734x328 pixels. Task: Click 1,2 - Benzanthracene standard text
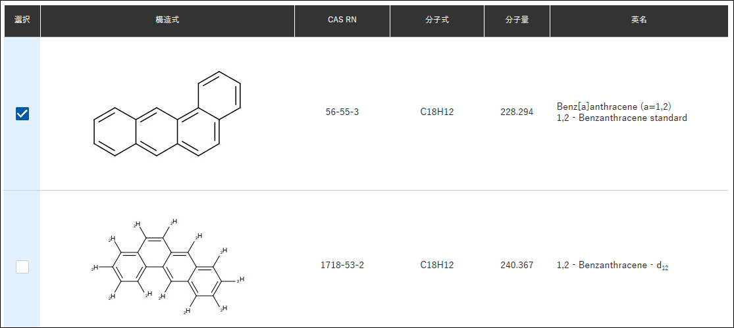pos(622,118)
